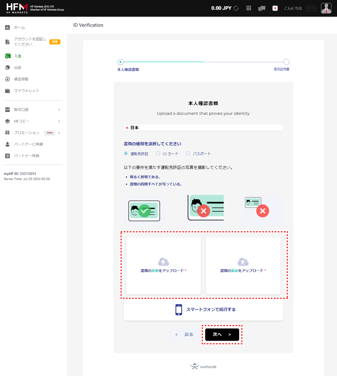Click the orange 保留 status badge
Image resolution: width=337 pixels, height=376 pixels.
point(55,42)
